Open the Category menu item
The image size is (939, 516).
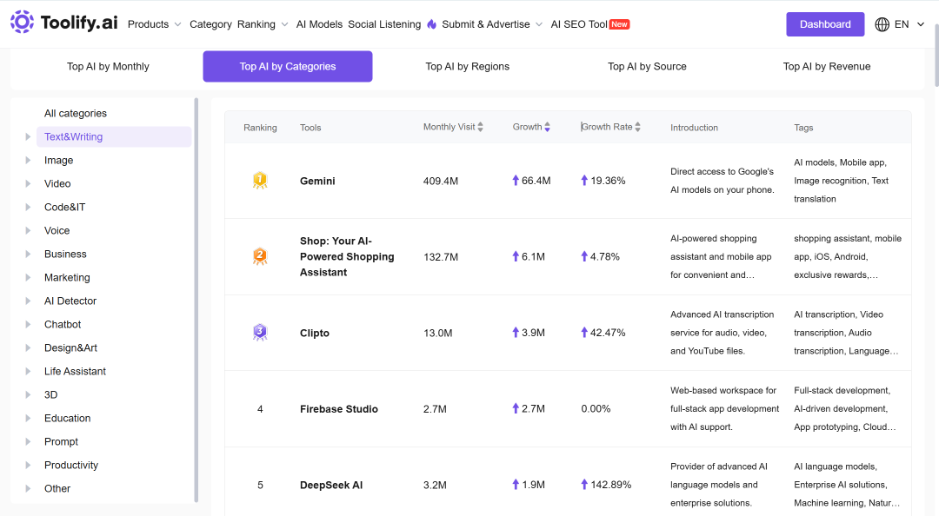210,24
